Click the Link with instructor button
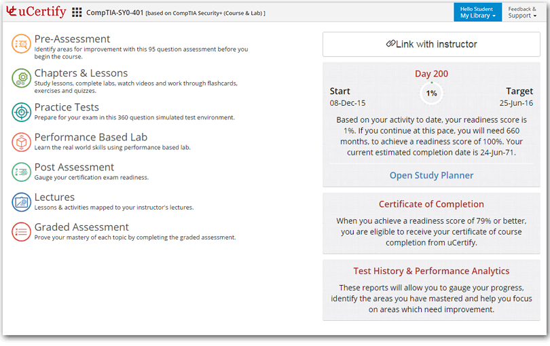Viewport: 550px width, 346px height. 431,44
